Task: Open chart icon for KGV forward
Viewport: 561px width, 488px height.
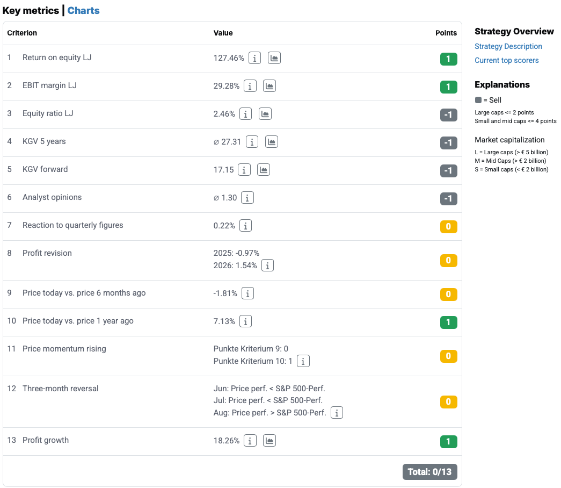Action: (x=264, y=170)
